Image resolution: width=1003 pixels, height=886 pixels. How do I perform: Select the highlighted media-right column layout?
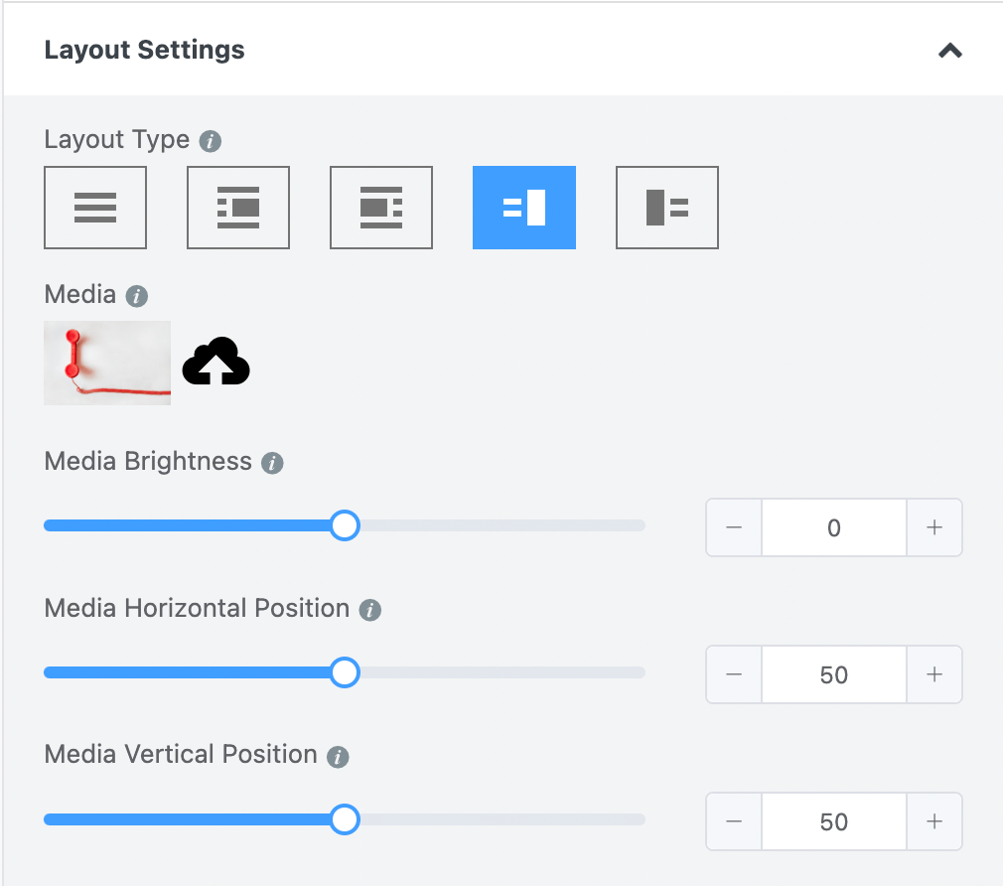(524, 208)
